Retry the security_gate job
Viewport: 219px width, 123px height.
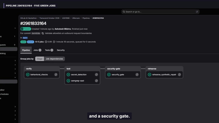click(x=137, y=75)
